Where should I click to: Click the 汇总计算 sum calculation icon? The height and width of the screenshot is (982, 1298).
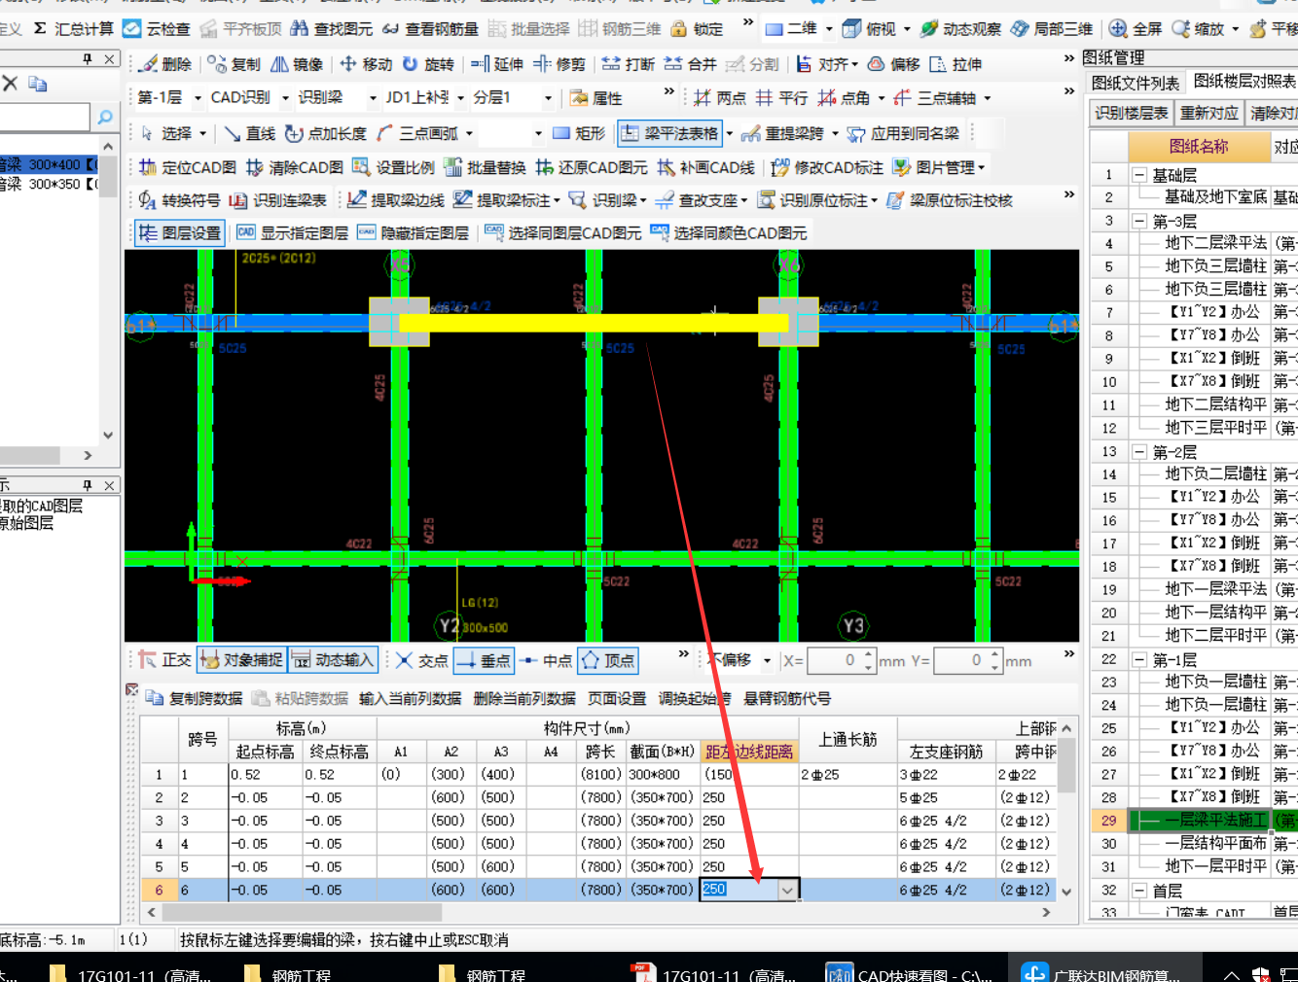coord(73,28)
